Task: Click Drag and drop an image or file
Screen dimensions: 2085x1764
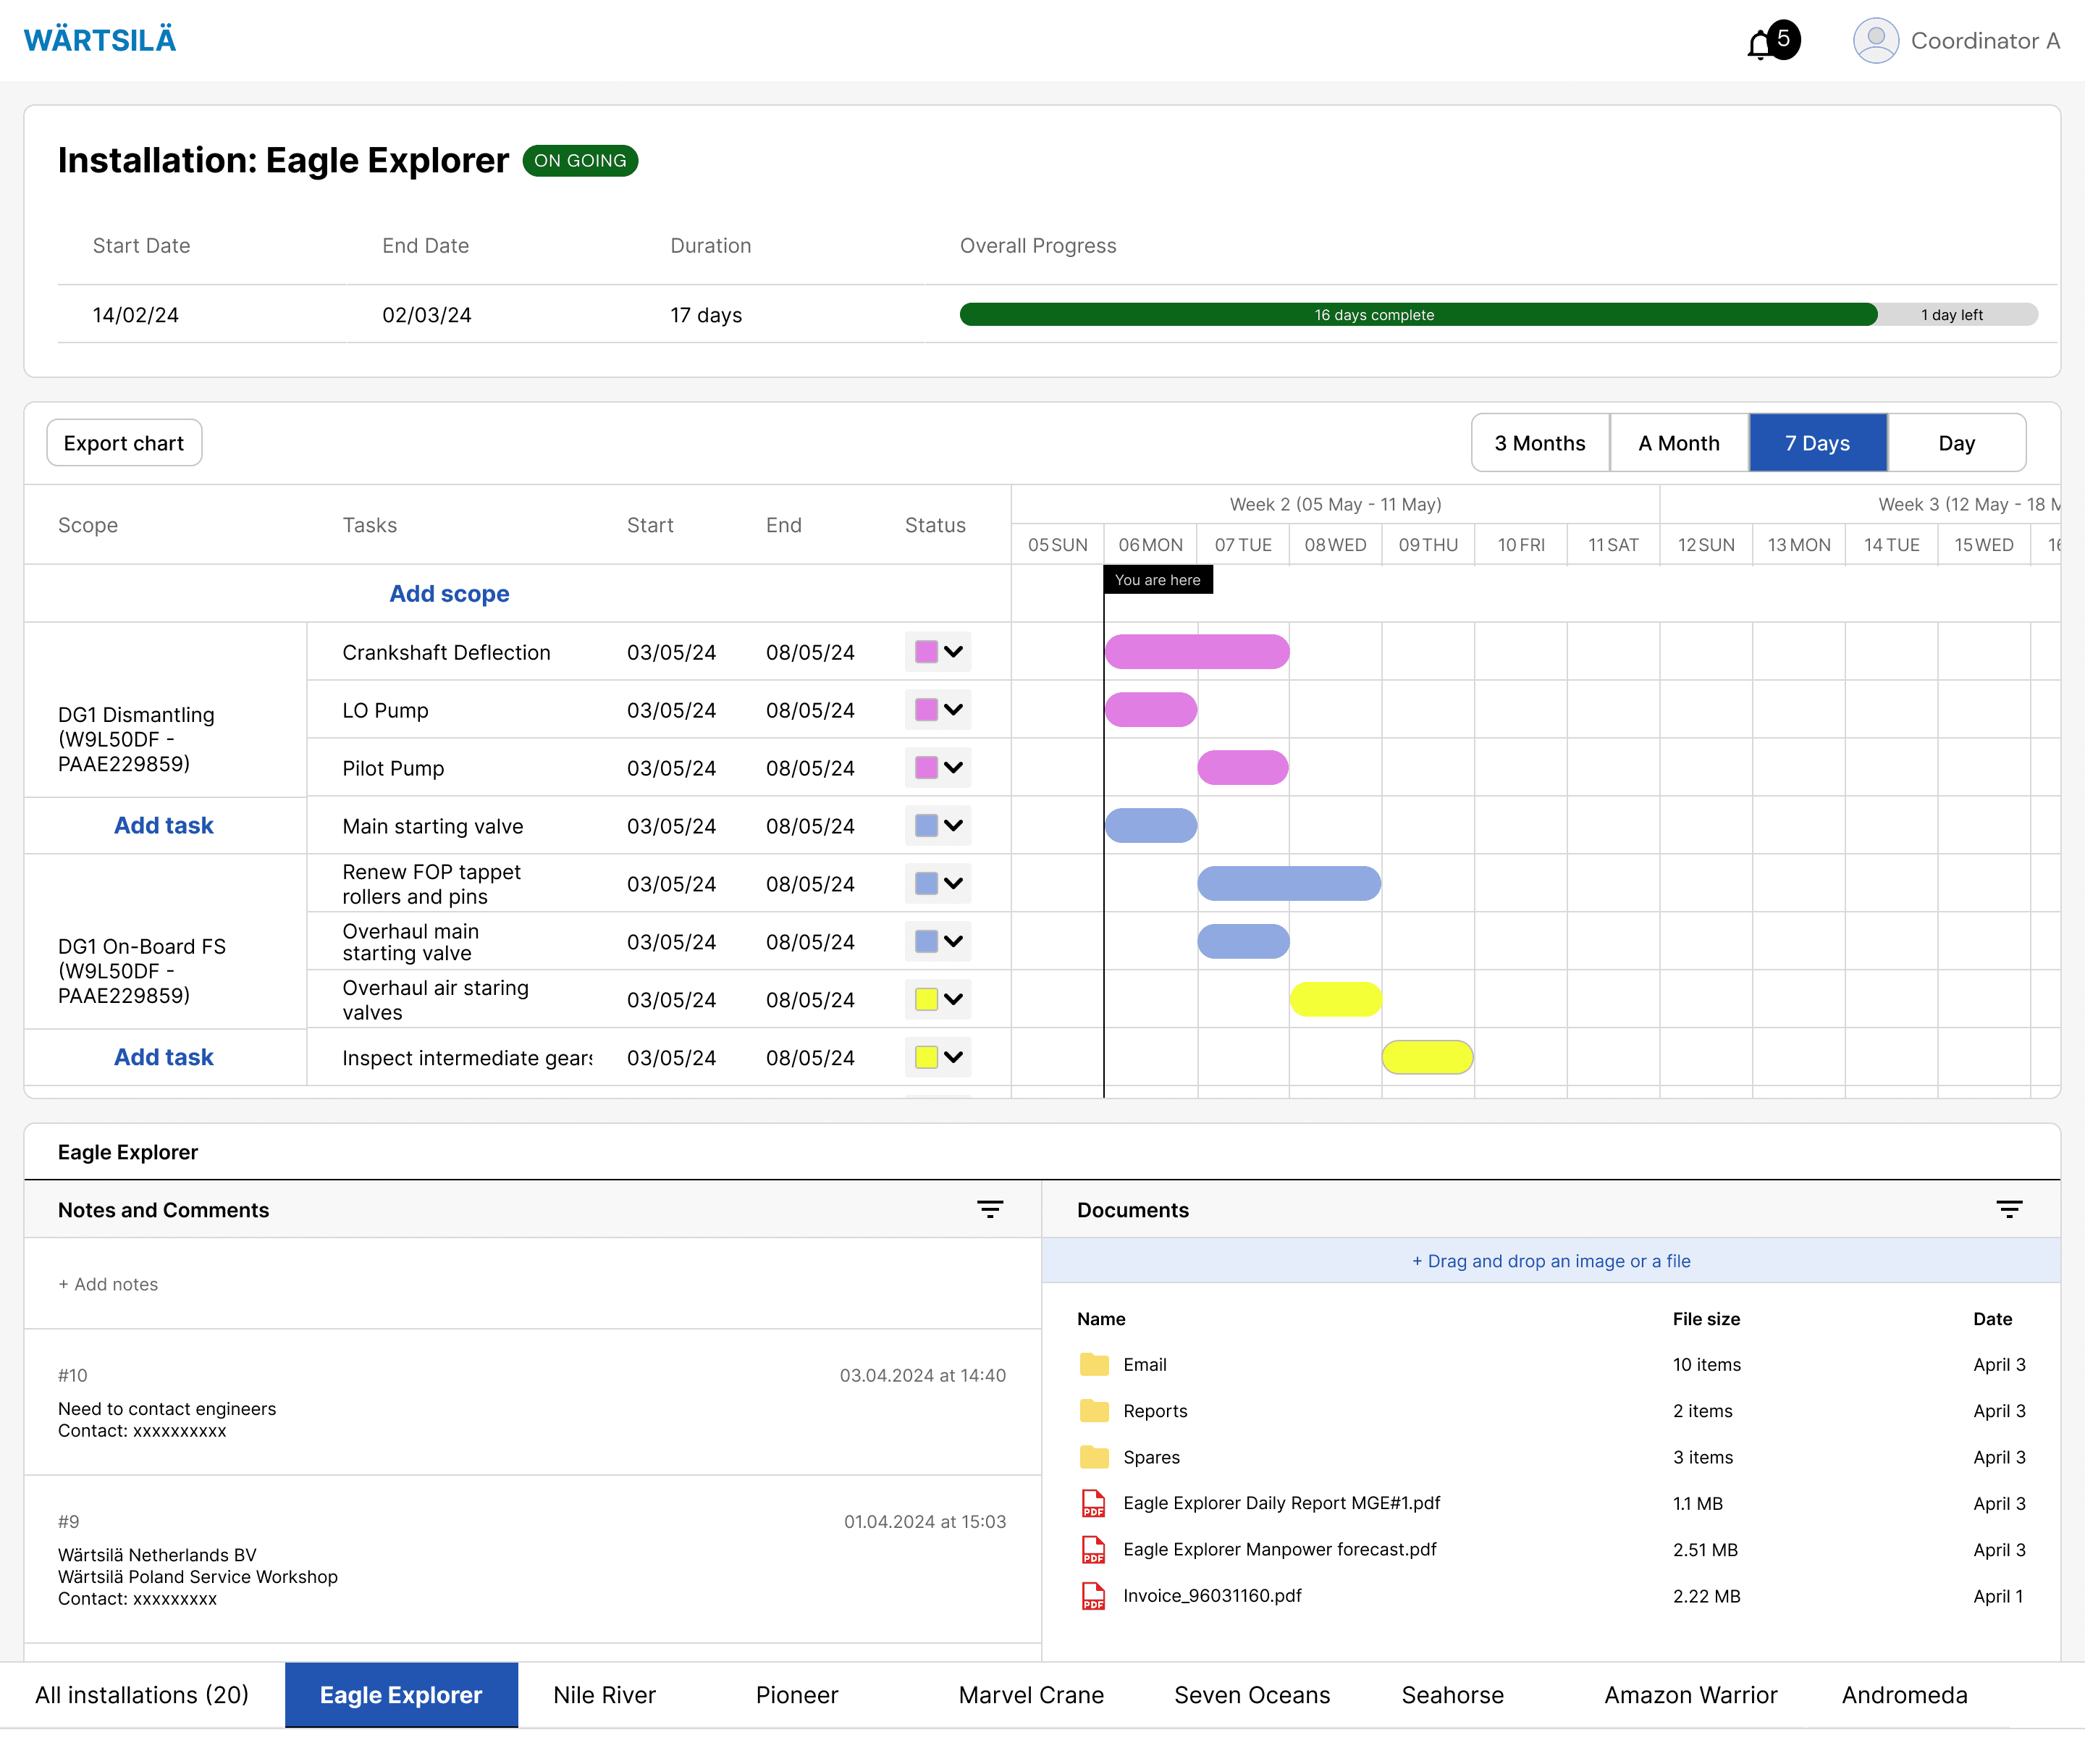Action: click(1551, 1261)
